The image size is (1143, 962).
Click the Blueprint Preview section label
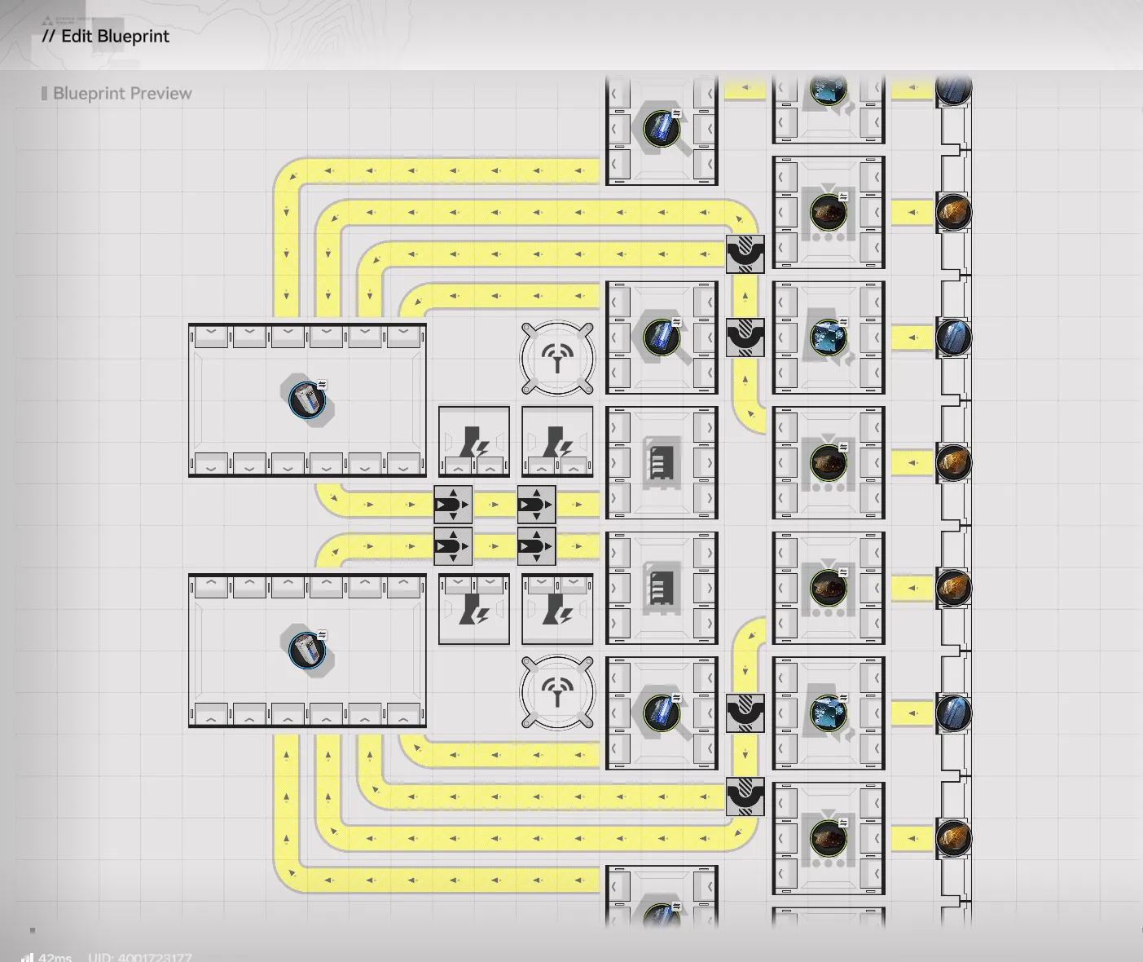122,94
